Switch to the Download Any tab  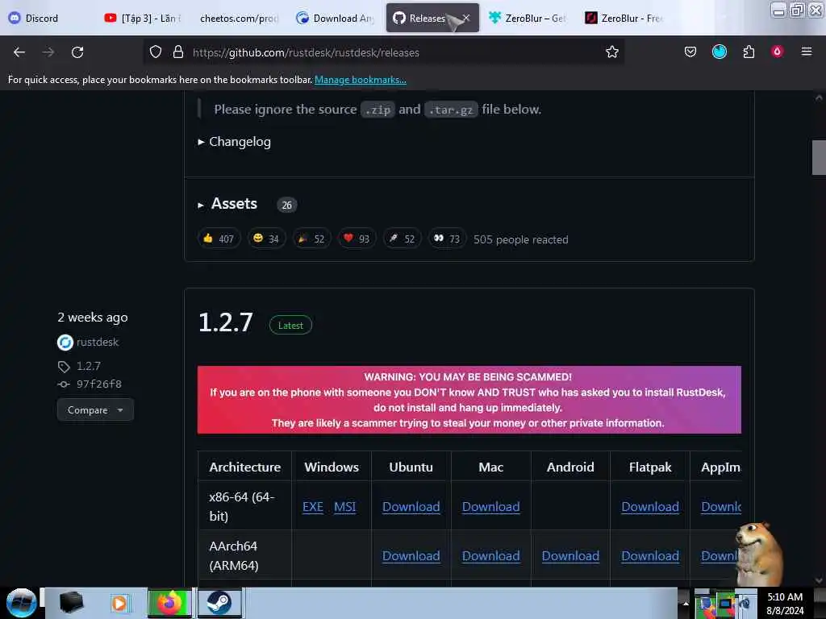[335, 19]
